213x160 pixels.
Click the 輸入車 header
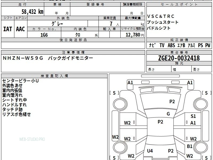click(x=109, y=29)
